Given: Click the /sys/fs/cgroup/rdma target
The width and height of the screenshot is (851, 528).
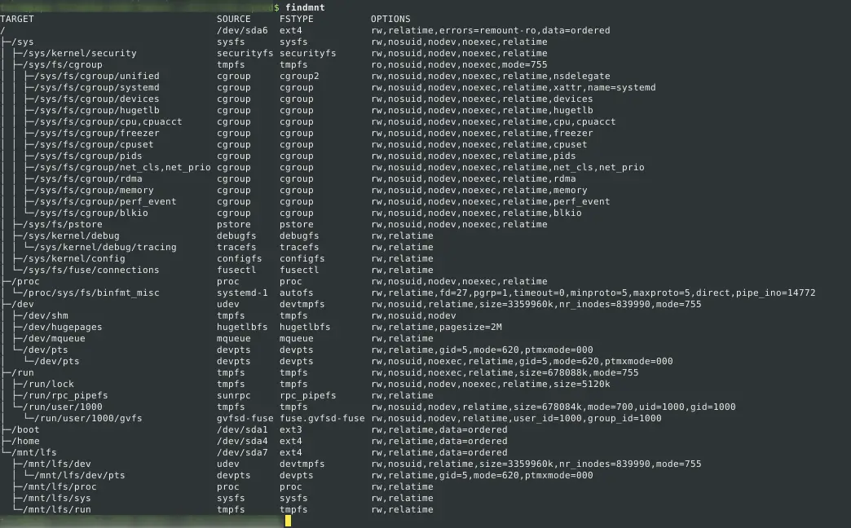Looking at the screenshot, I should point(88,178).
